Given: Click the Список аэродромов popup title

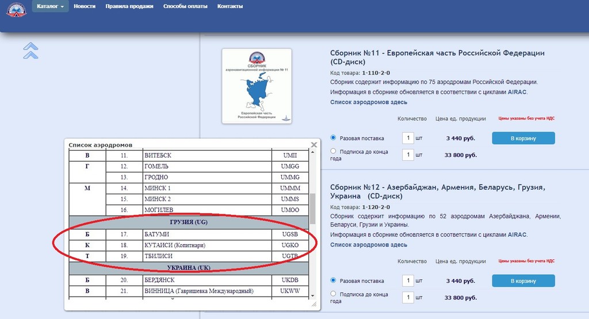Looking at the screenshot, I should pyautogui.click(x=100, y=145).
